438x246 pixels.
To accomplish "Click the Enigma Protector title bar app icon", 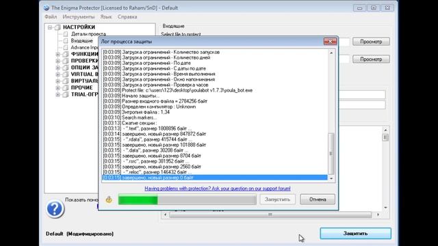I will tap(47, 8).
